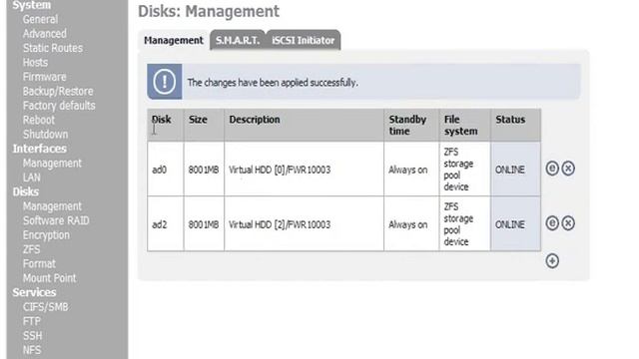Open the Firmware page

[44, 77]
